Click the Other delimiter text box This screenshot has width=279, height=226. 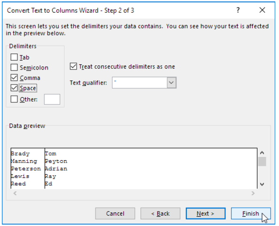click(52, 99)
